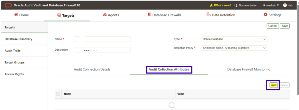299x110 pixels.
Task: Click the magnifier icon under the table
Action: (172, 105)
